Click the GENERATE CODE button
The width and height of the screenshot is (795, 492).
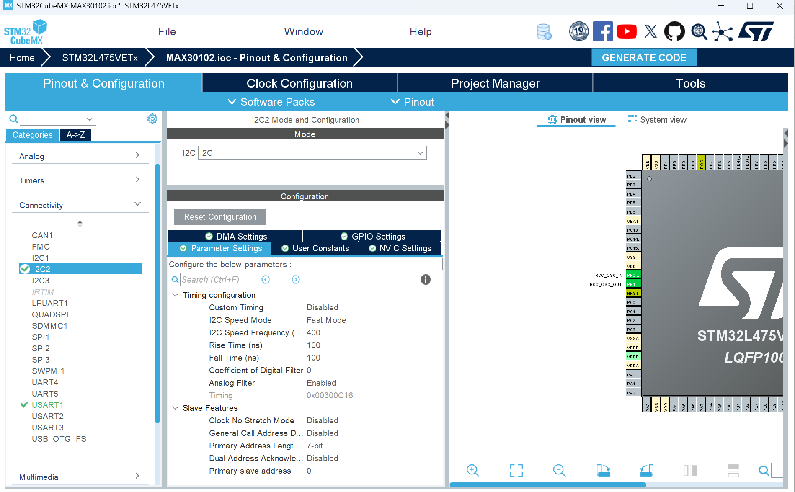pos(644,58)
